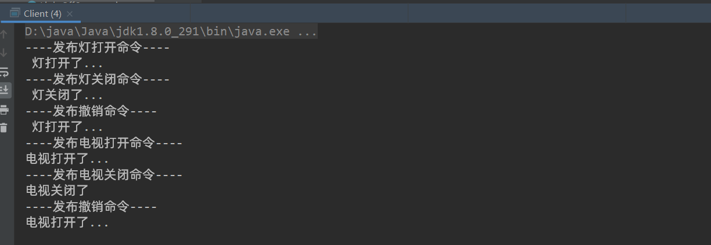Click the 发布电视关闭命令 output line

click(x=104, y=174)
